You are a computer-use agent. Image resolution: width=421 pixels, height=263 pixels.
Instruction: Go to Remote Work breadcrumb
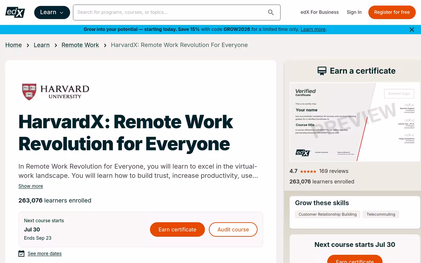click(x=80, y=45)
